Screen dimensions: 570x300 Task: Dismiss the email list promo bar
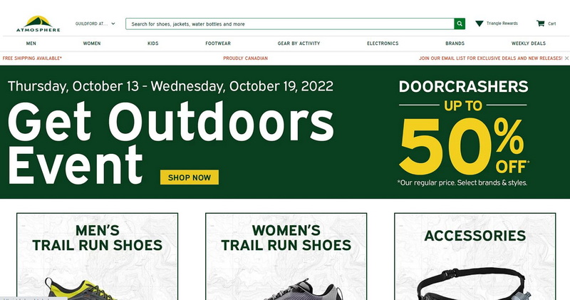tap(566, 58)
